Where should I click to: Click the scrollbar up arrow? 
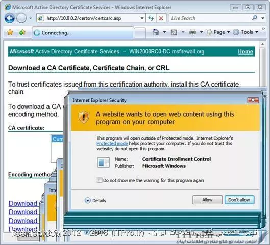click(x=262, y=44)
